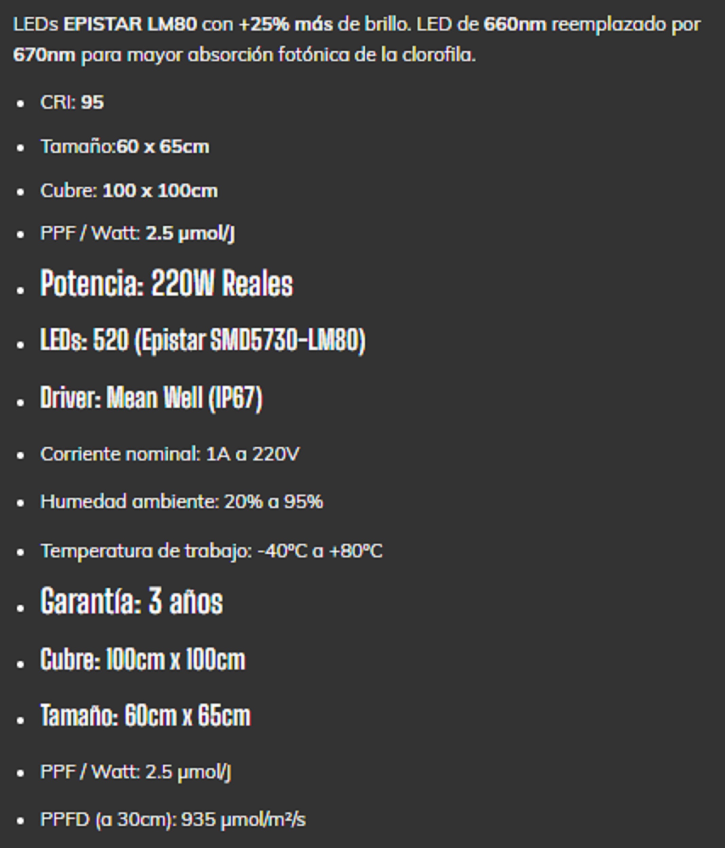Click Corriente nominal: 1A a 220V
Viewport: 725px width, 848px height.
pos(170,454)
